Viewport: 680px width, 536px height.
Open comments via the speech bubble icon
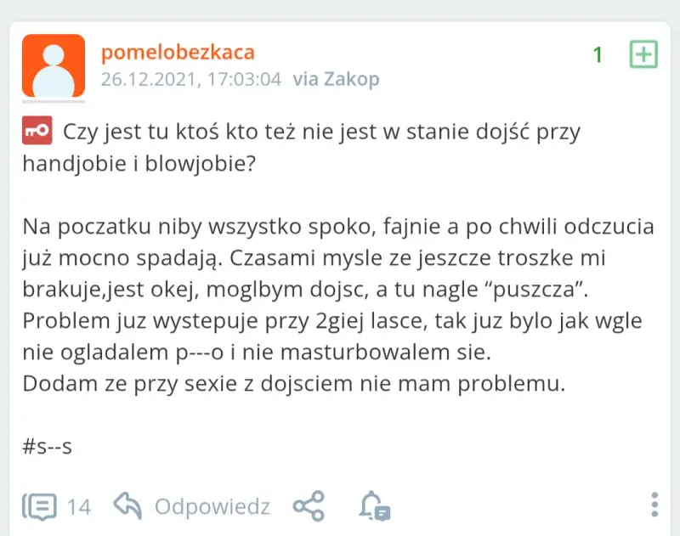pos(39,506)
